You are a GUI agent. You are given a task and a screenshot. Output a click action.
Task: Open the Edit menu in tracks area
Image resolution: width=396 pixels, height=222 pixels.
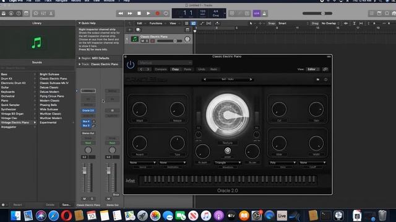139,23
